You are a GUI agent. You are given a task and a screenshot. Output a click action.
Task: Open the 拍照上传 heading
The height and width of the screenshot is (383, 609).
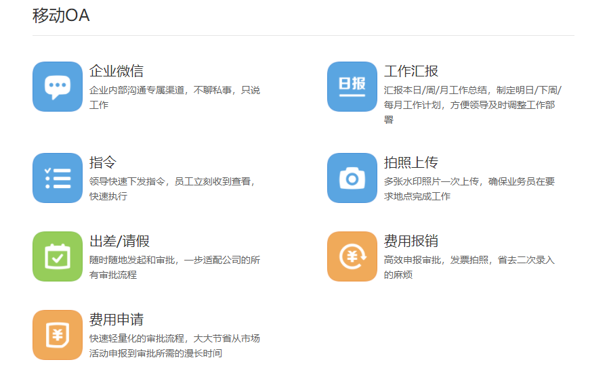(x=411, y=162)
